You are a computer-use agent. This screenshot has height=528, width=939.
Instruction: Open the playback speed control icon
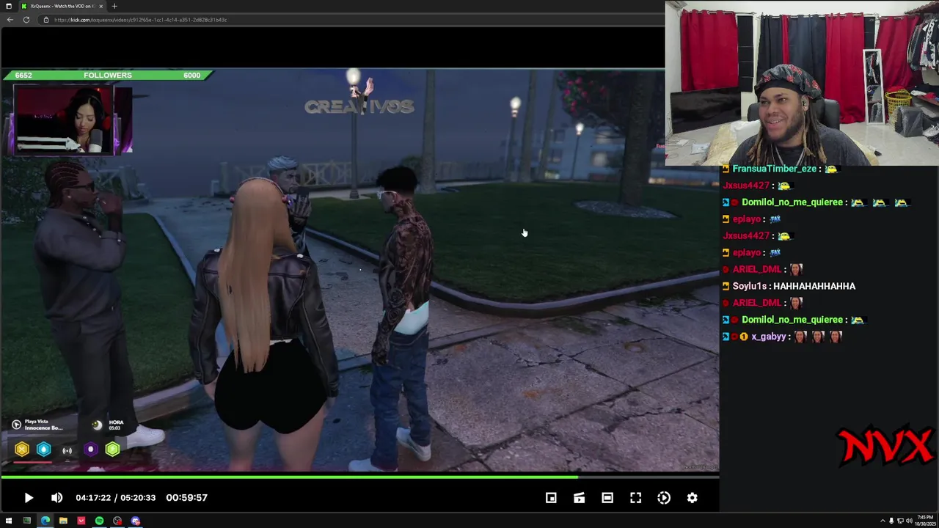664,498
